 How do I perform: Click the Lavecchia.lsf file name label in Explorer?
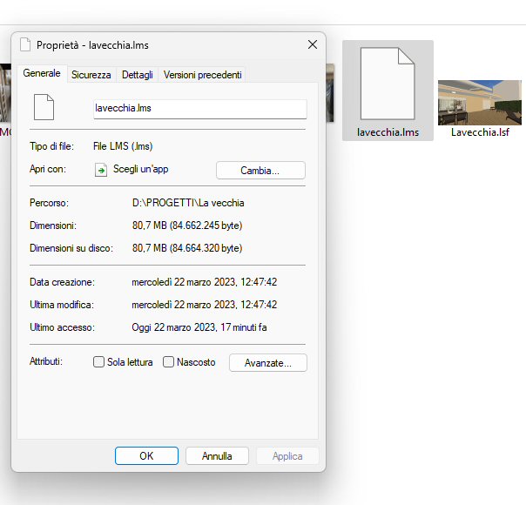(x=480, y=132)
